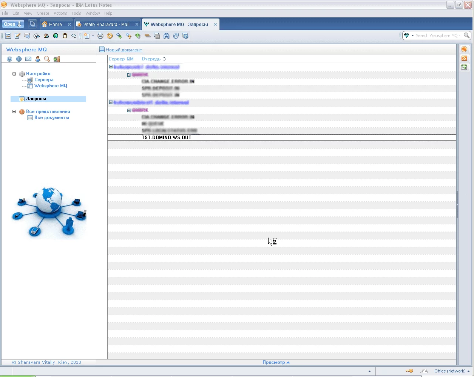
Task: Collapse the first server category row
Action: 111,67
